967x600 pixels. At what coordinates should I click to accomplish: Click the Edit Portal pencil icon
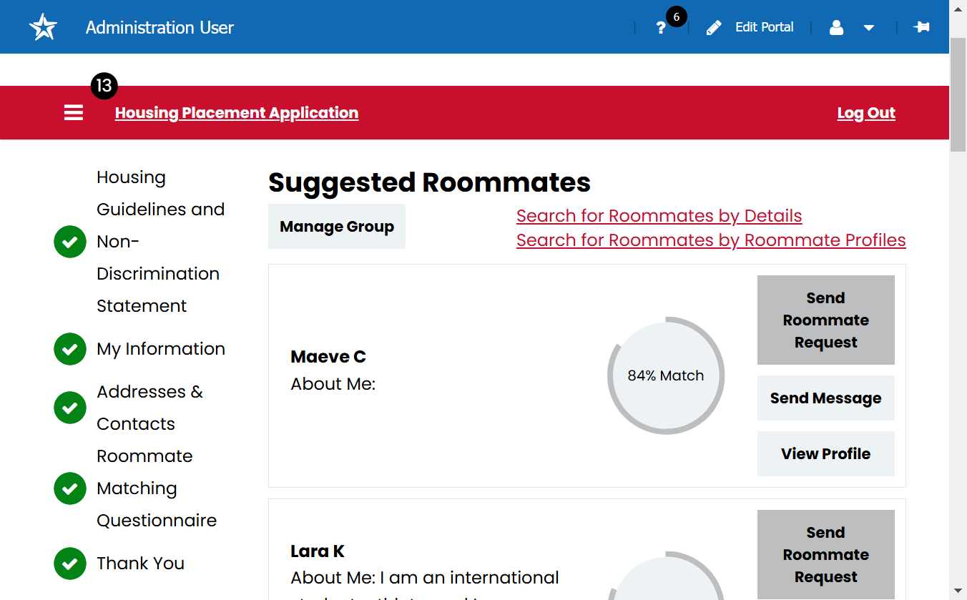click(x=714, y=28)
